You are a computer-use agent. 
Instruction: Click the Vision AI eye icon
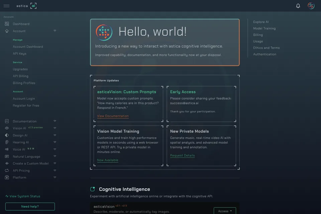tap(7, 128)
